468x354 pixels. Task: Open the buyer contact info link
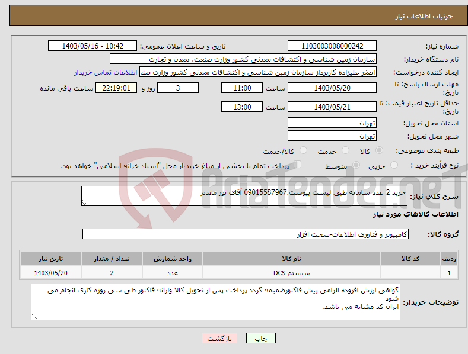106,72
